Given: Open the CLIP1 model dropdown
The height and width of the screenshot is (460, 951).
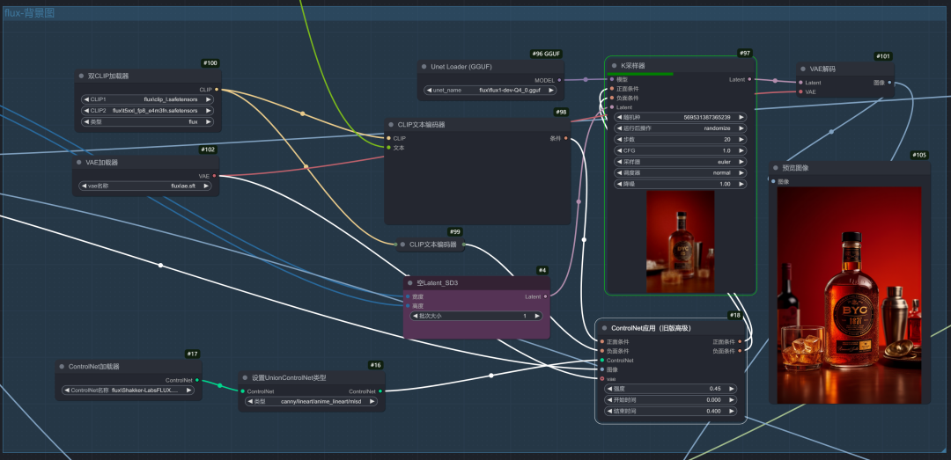Looking at the screenshot, I should [147, 99].
